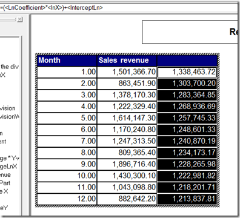Viewport: 240px width, 218px height.
Task: Select computed cell 1,222,981.82
Action: [x=187, y=176]
